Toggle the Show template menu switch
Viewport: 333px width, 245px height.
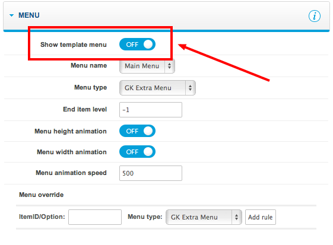click(x=137, y=44)
